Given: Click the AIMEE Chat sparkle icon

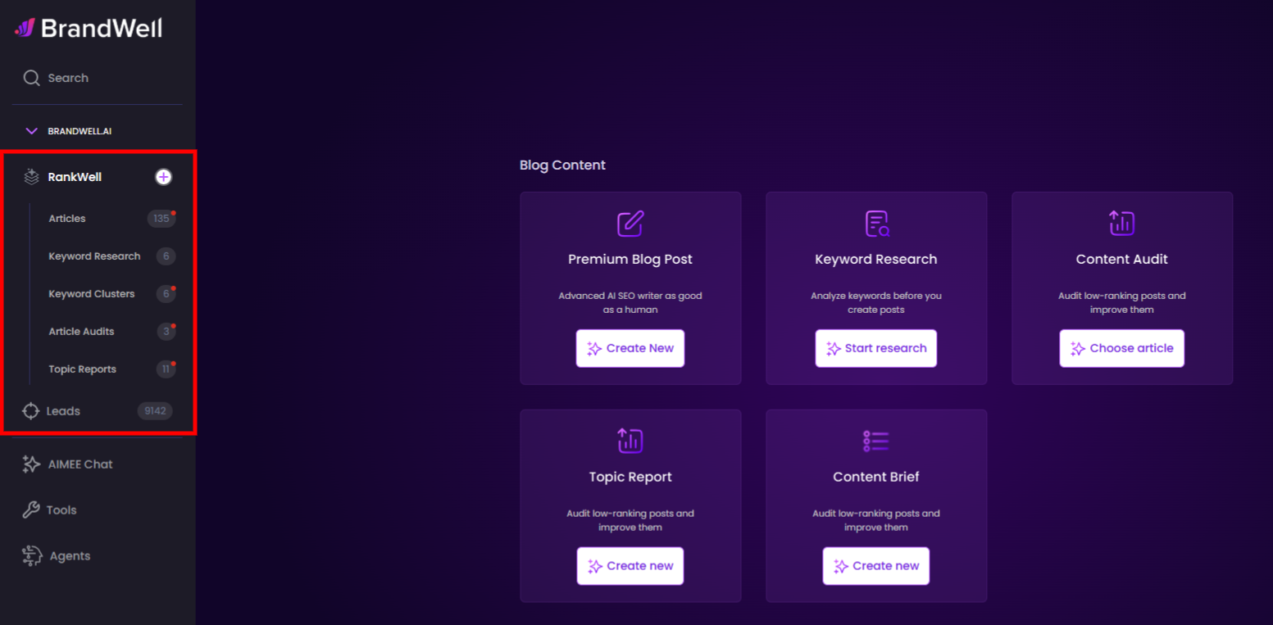Looking at the screenshot, I should tap(31, 464).
